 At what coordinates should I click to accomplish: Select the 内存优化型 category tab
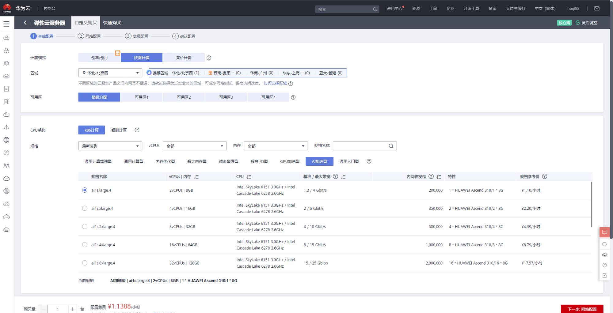[165, 161]
